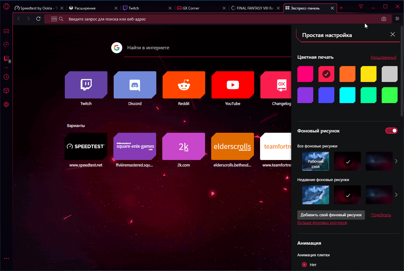Close the Speedtest by Ookla tab

(62, 8)
